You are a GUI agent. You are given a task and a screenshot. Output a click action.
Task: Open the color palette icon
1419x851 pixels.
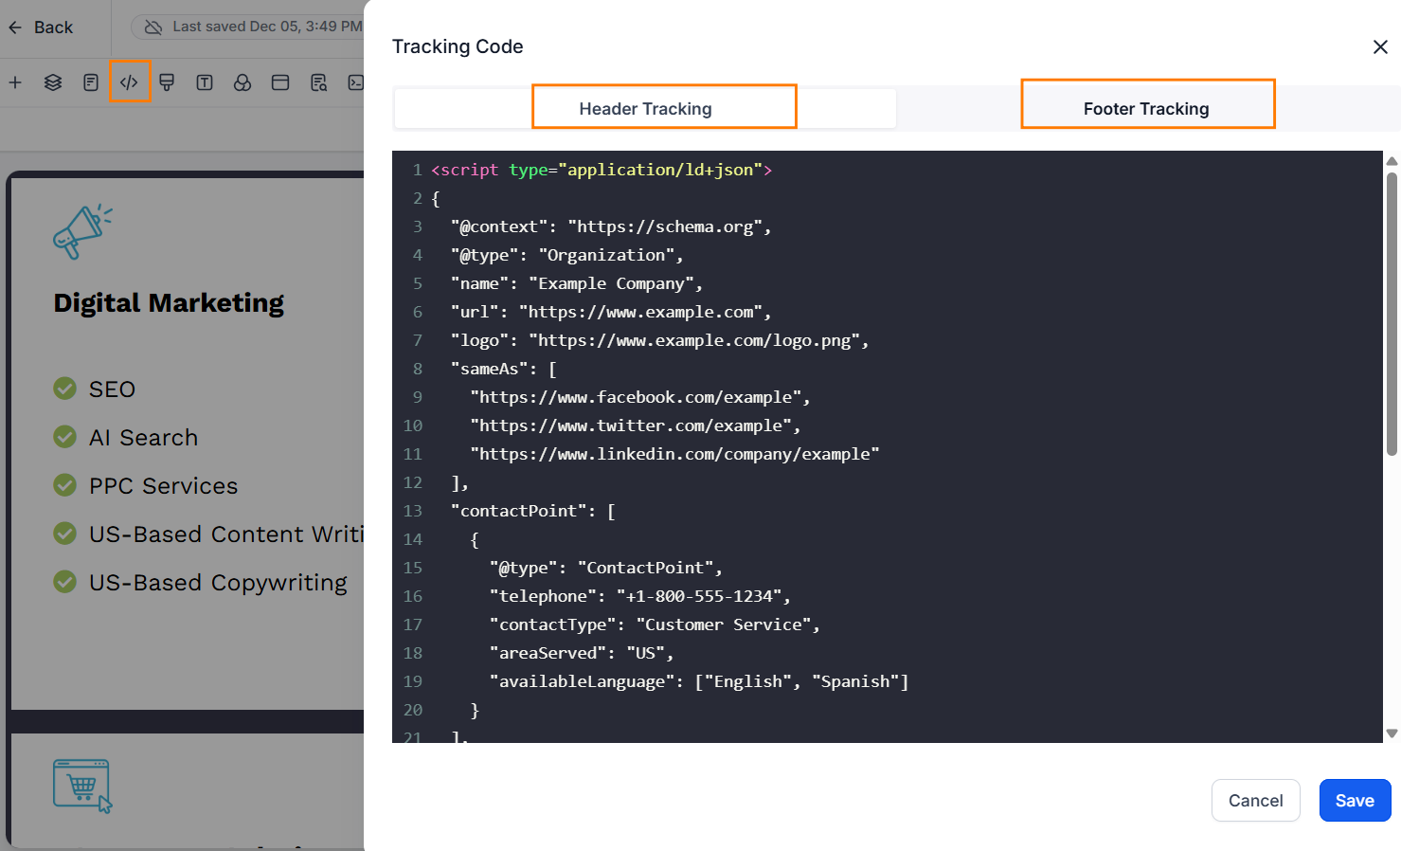pos(242,82)
